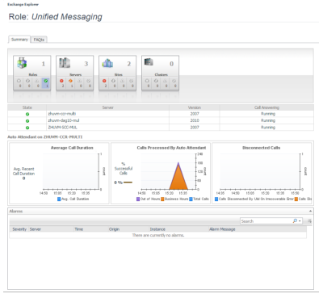Sort alarms by Origin column
The width and height of the screenshot is (323, 298).
pyautogui.click(x=114, y=229)
